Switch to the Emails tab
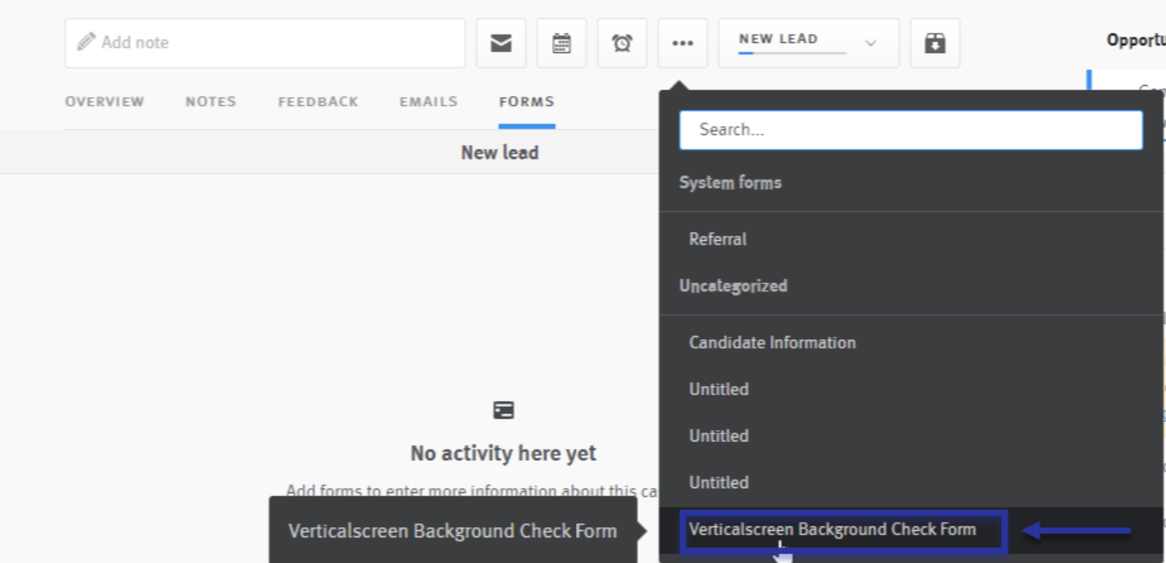Screen dimensions: 1166x563 point(428,101)
